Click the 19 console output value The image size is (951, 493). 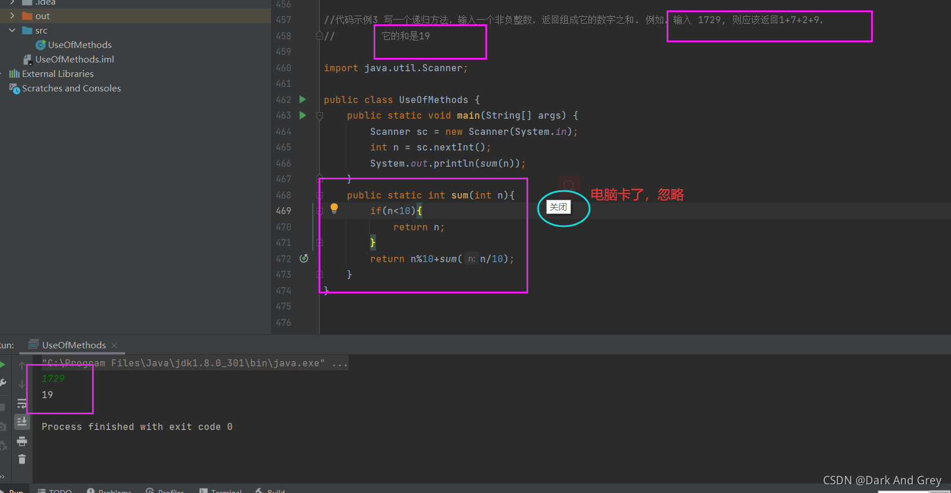pyautogui.click(x=47, y=395)
